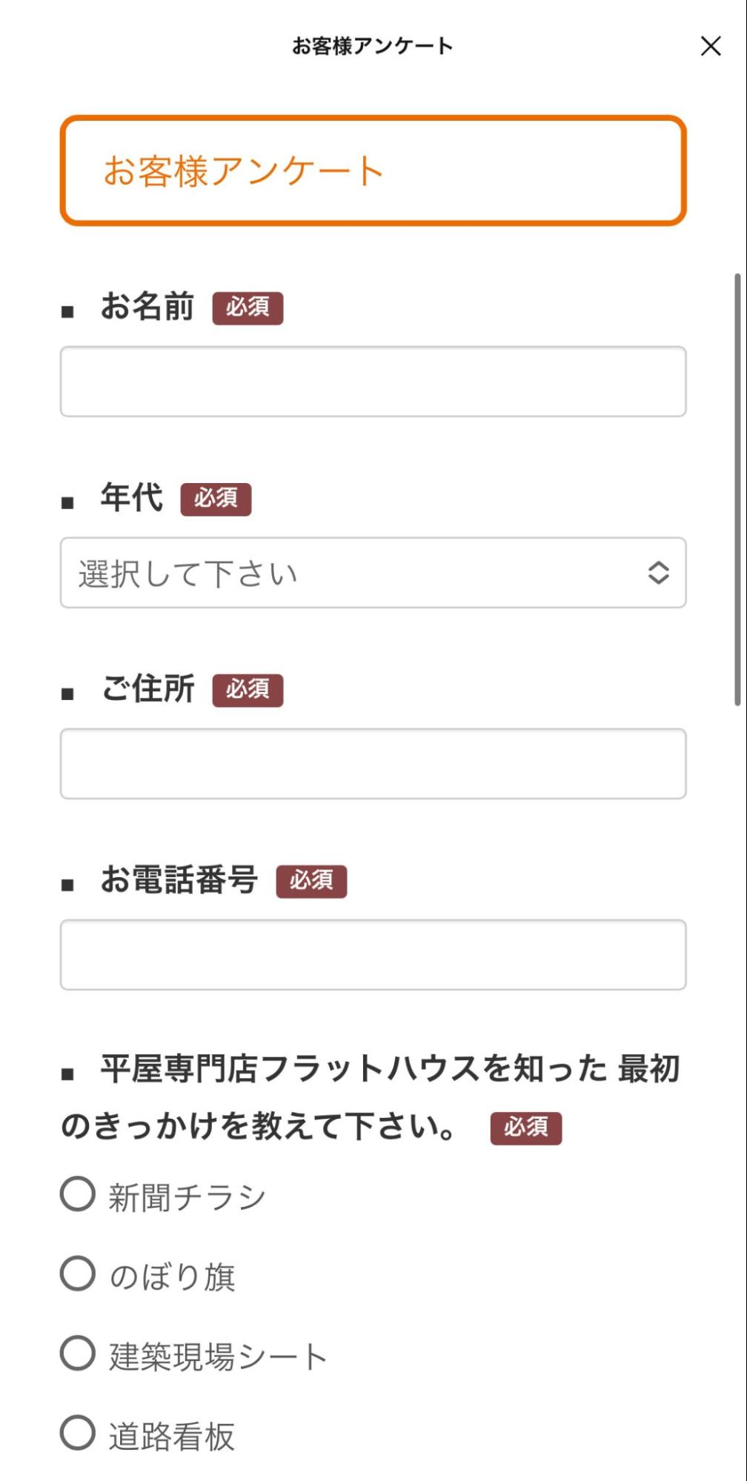The image size is (747, 1481).
Task: Click inside the お名前 text field
Action: (373, 380)
